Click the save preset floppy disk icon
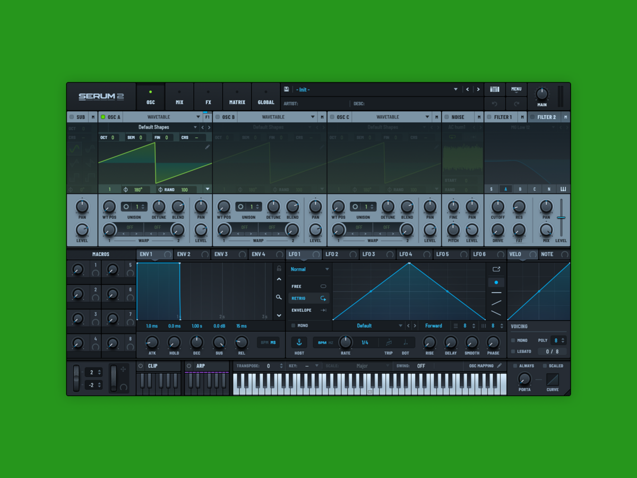 click(x=287, y=89)
